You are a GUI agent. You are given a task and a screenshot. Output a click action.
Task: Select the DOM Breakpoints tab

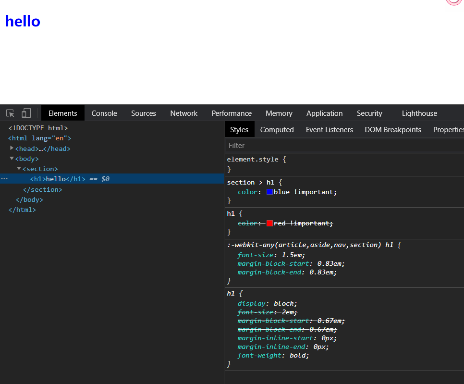point(392,130)
